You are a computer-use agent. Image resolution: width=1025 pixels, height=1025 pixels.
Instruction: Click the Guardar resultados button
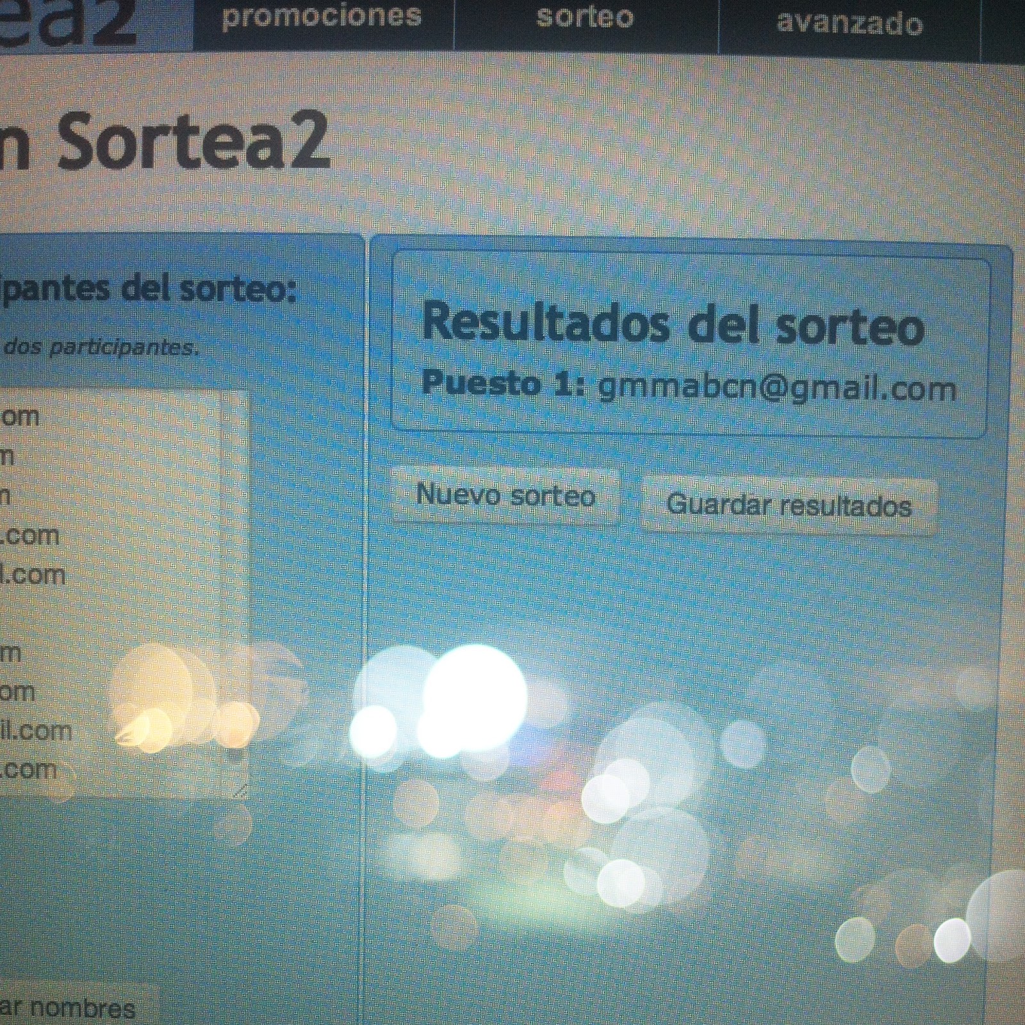point(789,505)
